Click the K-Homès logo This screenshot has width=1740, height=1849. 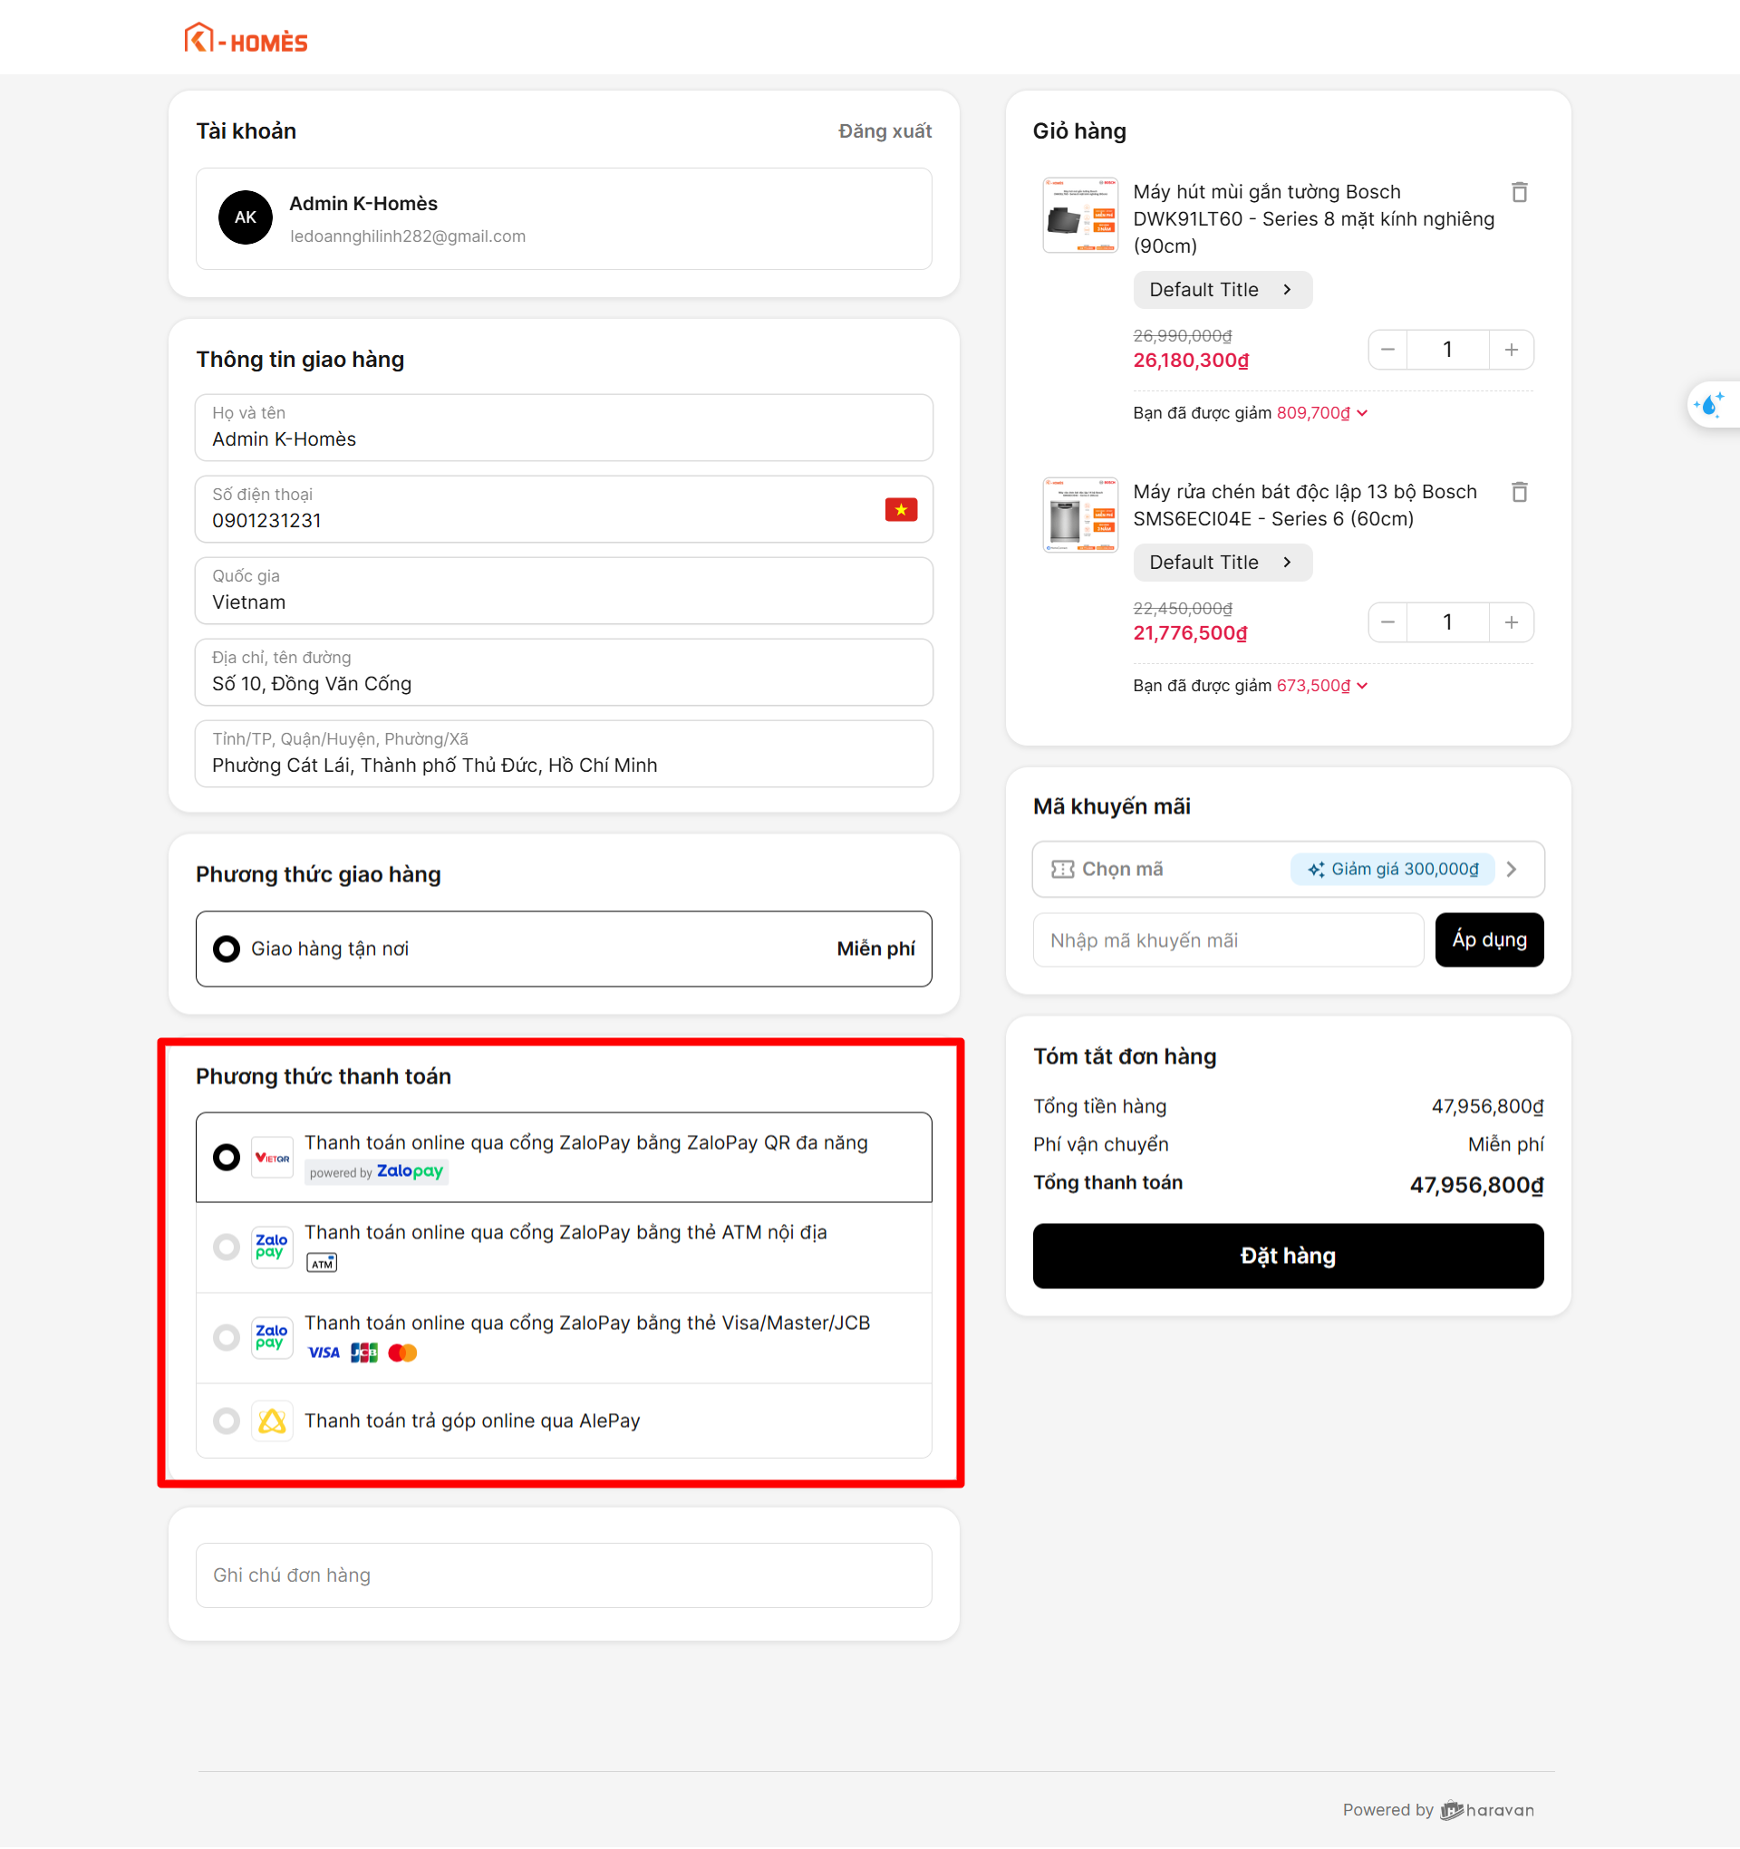[x=246, y=39]
